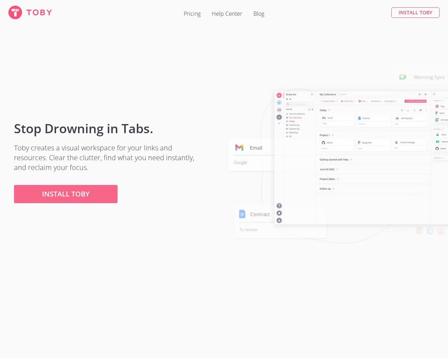
Task: Open the Pricing page
Action: click(192, 14)
